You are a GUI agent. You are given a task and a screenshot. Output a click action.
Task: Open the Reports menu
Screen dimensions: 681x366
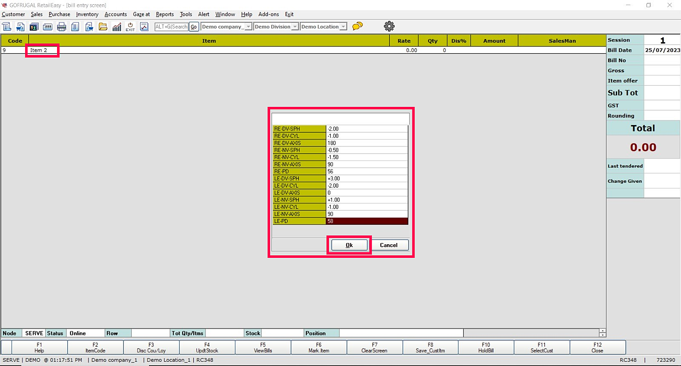coord(165,14)
